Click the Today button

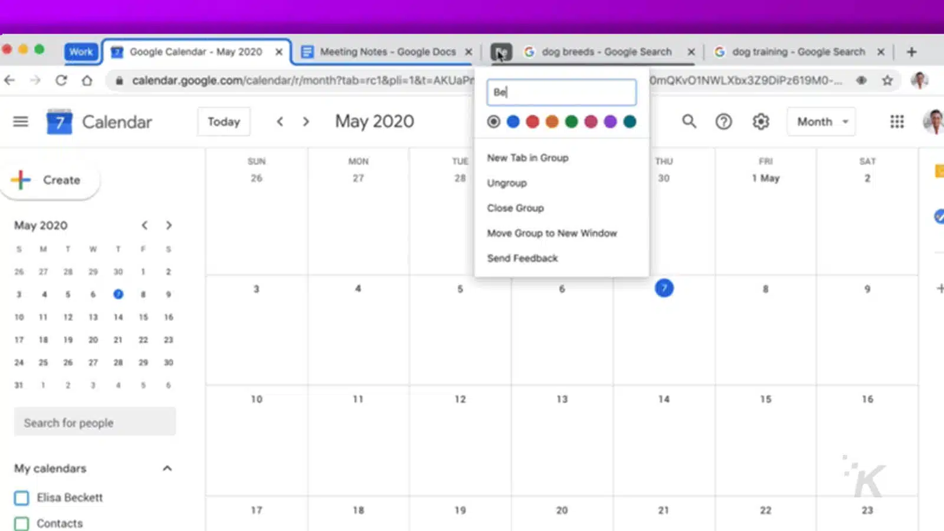(224, 122)
